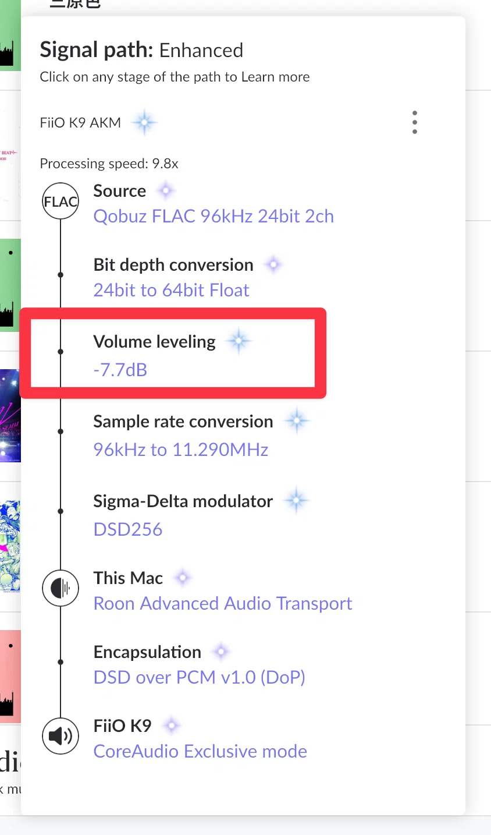Viewport: 491px width, 835px height.
Task: Open Roon Advanced Audio Transport details
Action: pyautogui.click(x=223, y=603)
